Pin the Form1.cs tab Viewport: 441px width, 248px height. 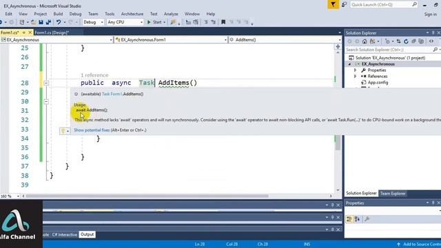tap(24, 32)
